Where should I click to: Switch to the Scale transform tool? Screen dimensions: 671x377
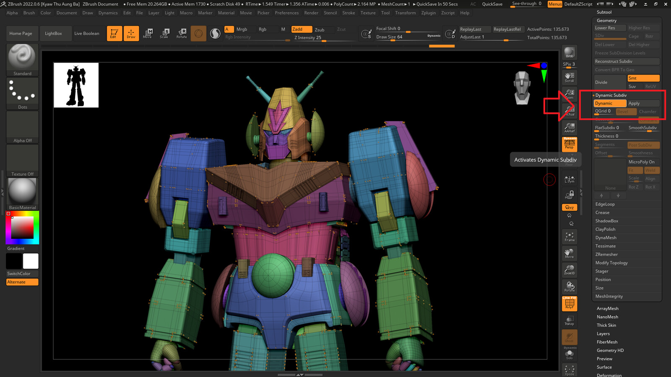pos(164,34)
